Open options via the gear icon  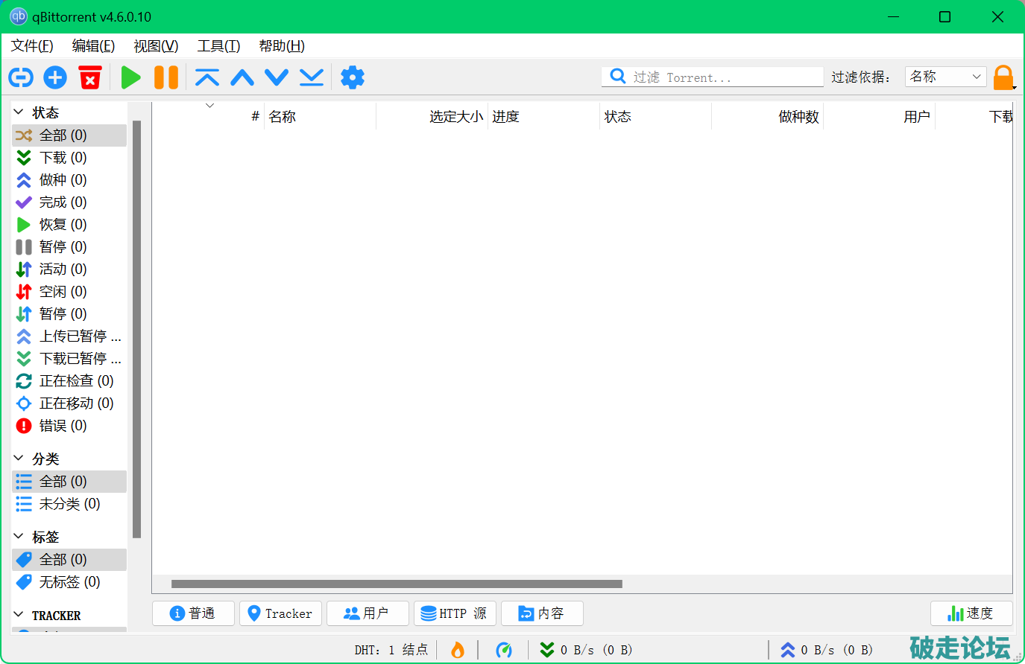pyautogui.click(x=352, y=77)
